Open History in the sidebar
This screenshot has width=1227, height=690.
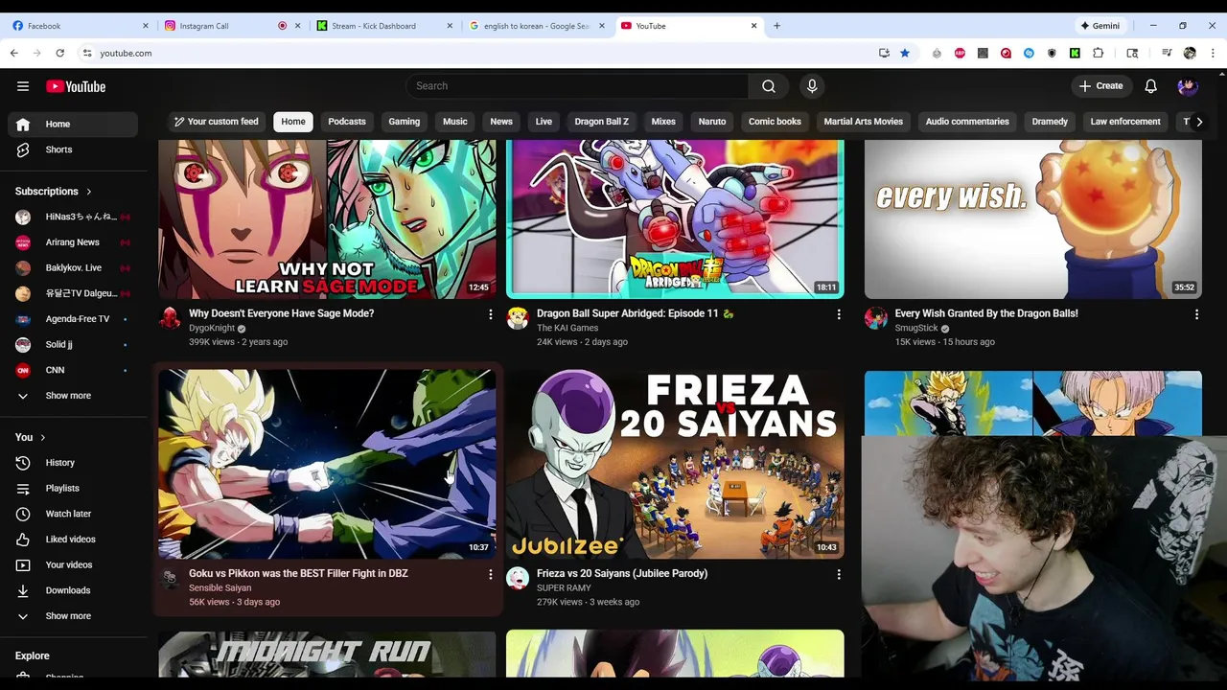coord(73,463)
